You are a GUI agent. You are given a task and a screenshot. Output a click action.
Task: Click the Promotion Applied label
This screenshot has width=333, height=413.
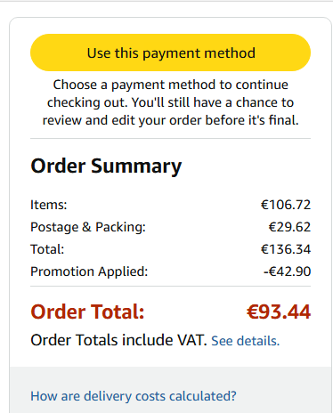pyautogui.click(x=89, y=271)
